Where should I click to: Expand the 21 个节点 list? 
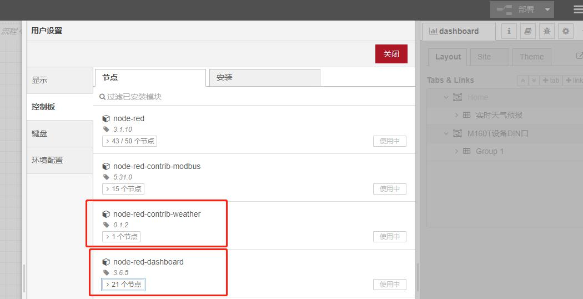[123, 285]
